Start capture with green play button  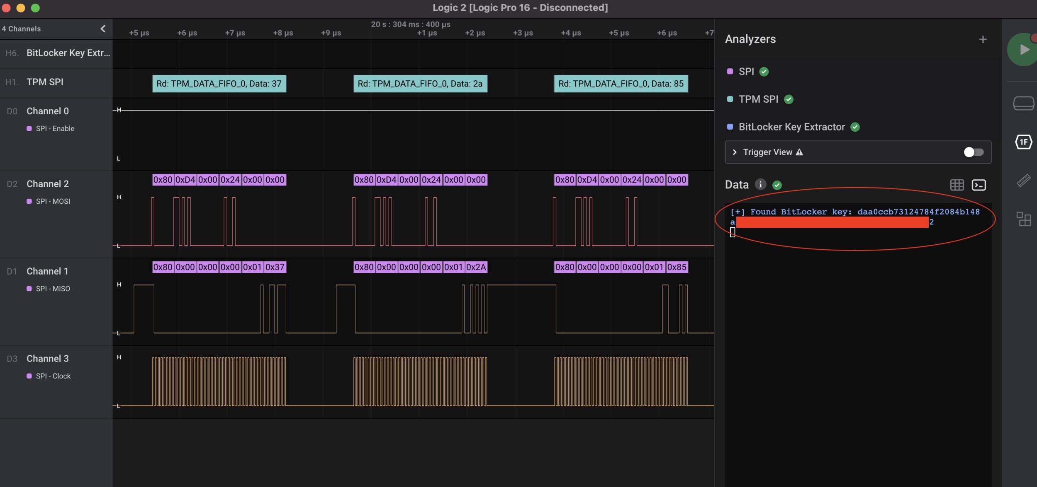(x=1023, y=50)
